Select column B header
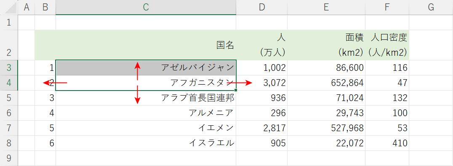 [x=45, y=8]
